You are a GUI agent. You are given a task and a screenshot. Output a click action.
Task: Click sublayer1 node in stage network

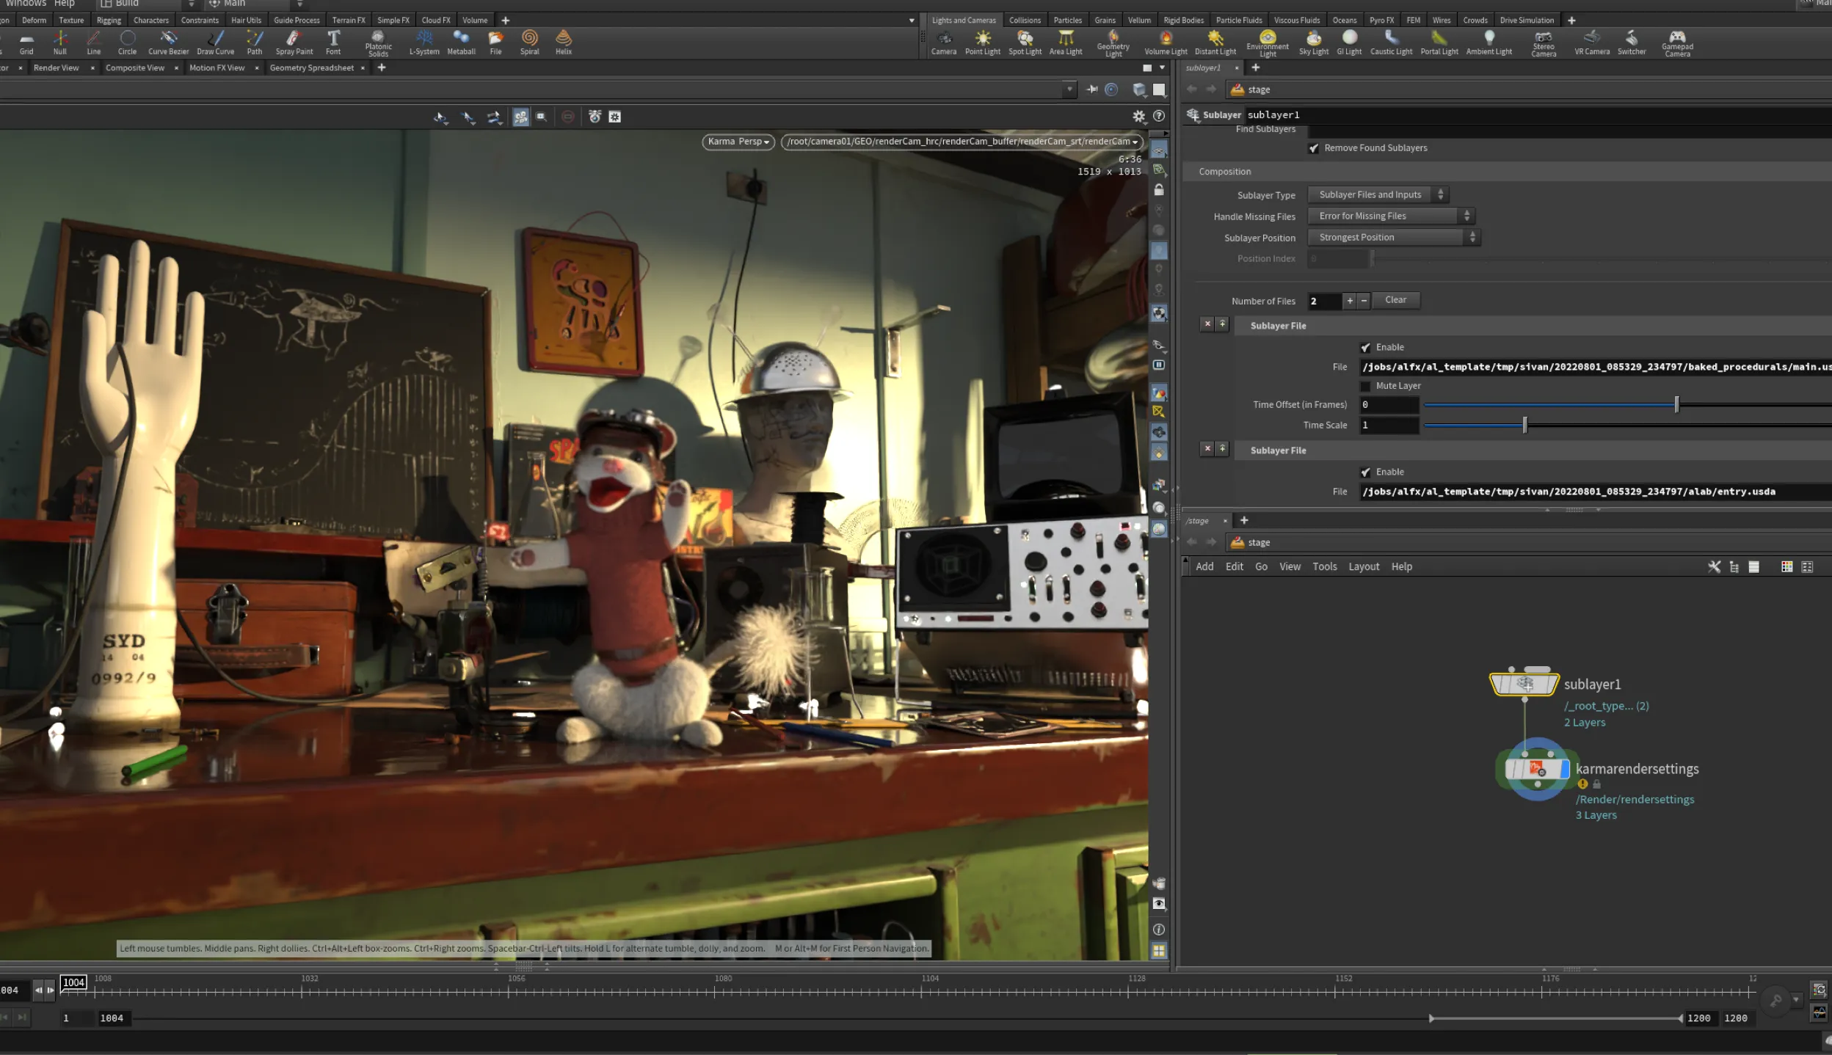click(x=1525, y=684)
